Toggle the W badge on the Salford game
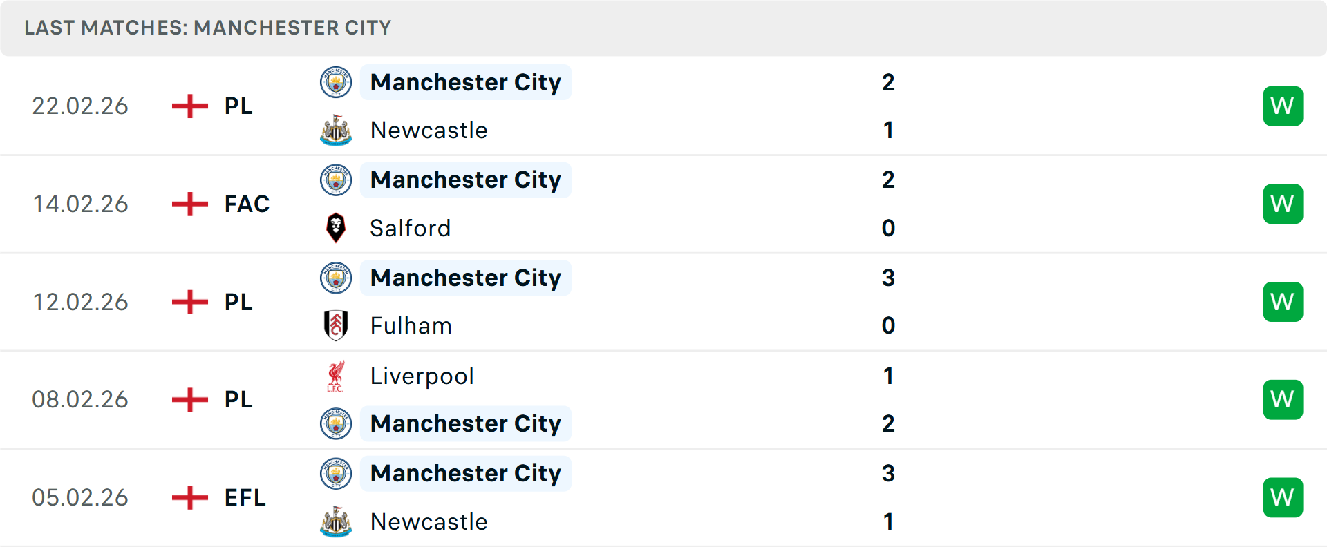 [x=1283, y=204]
